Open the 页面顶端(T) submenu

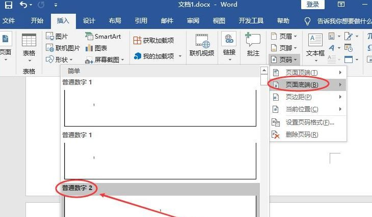coord(308,72)
